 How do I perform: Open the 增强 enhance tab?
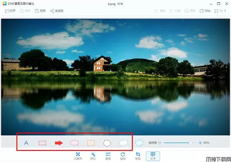(x=108, y=156)
